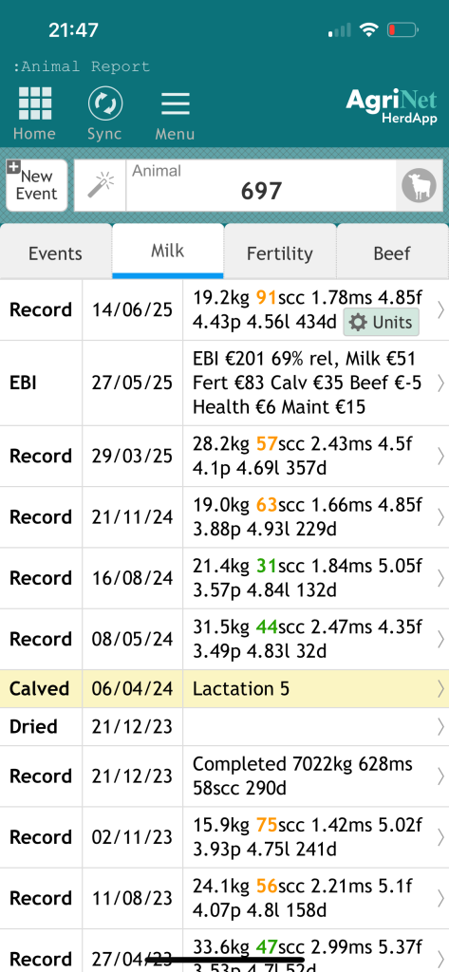
Task: Click the Animal number field showing 697
Action: pos(261,185)
